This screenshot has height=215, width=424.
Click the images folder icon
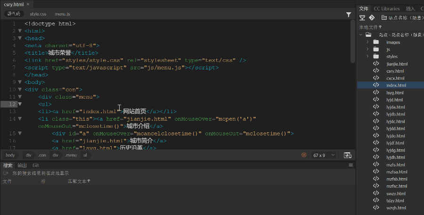pos(376,42)
